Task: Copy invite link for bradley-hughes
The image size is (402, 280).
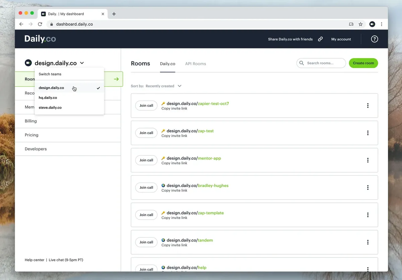Action: click(174, 190)
